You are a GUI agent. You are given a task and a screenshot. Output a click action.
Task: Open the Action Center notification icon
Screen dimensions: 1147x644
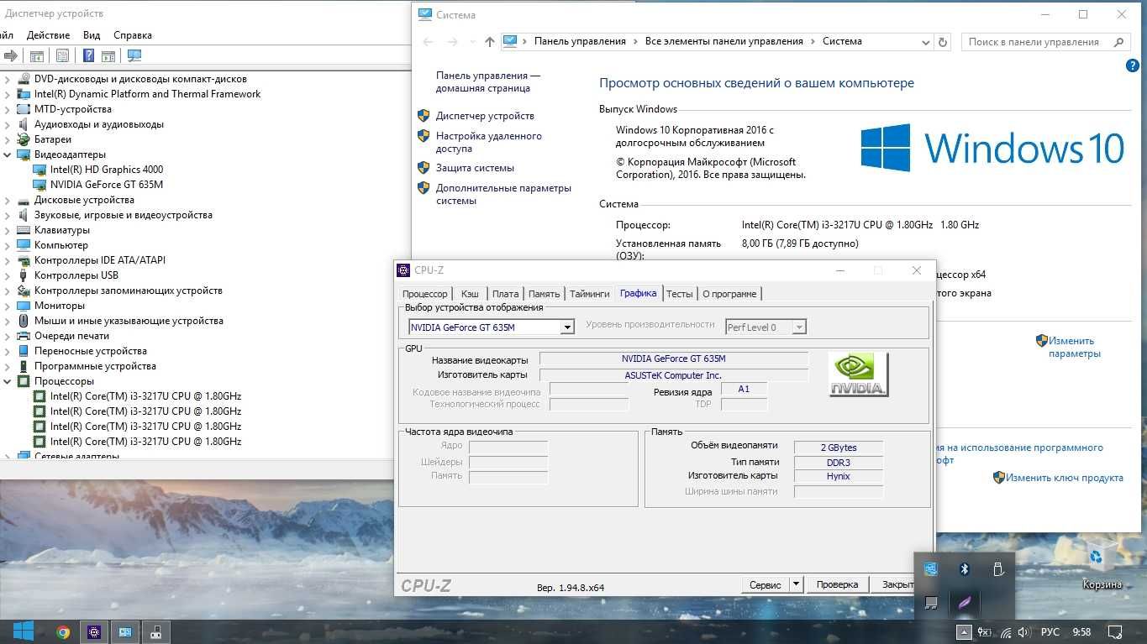pos(1116,632)
